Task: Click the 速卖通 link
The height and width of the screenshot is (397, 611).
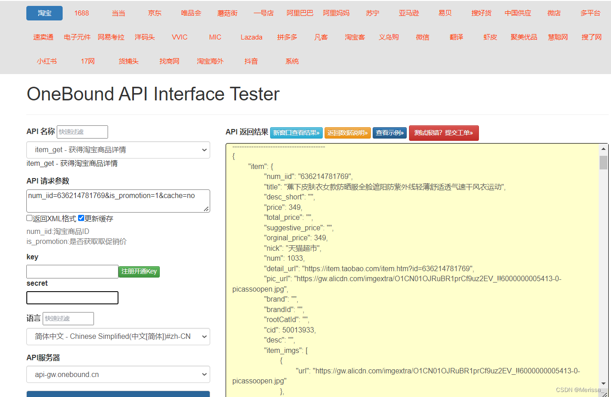Action: click(x=44, y=37)
